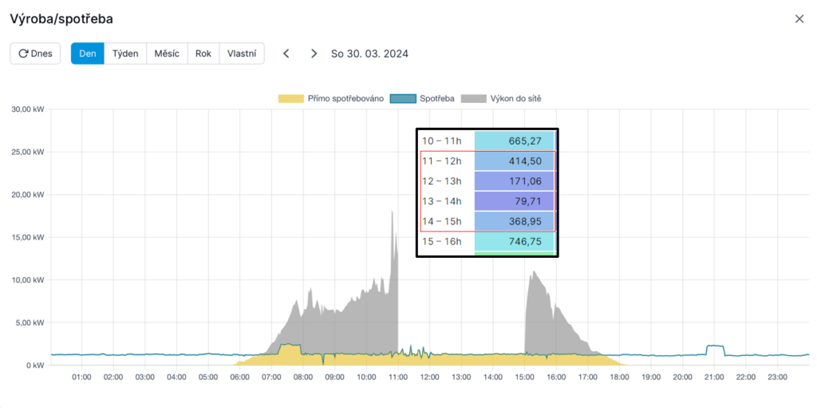This screenshot has width=817, height=408.
Task: Select the Rok view tab
Action: 203,53
